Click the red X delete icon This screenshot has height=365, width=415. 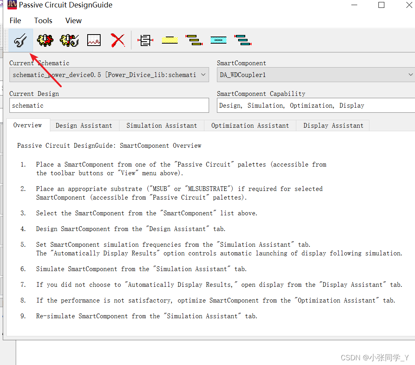point(118,40)
